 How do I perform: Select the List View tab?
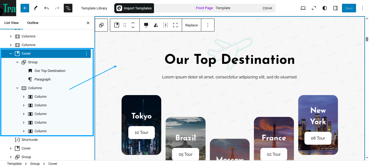pyautogui.click(x=11, y=23)
